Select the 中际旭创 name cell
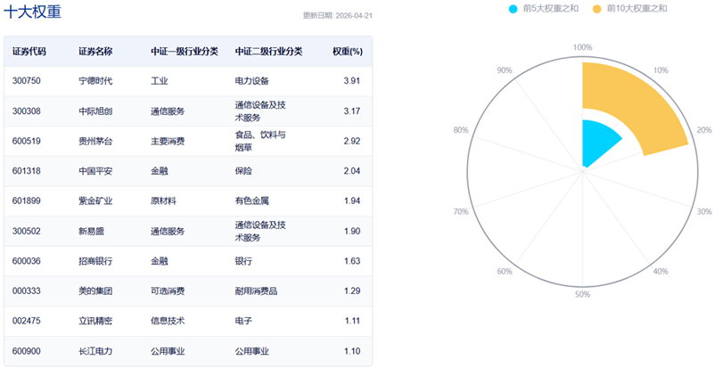Image resolution: width=715 pixels, height=368 pixels. (95, 110)
